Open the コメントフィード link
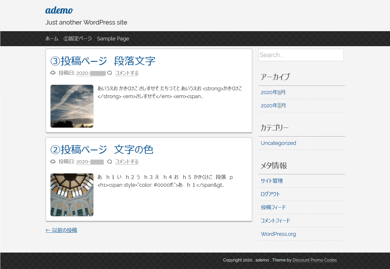Viewport: 390px width, 269px height. click(x=275, y=221)
